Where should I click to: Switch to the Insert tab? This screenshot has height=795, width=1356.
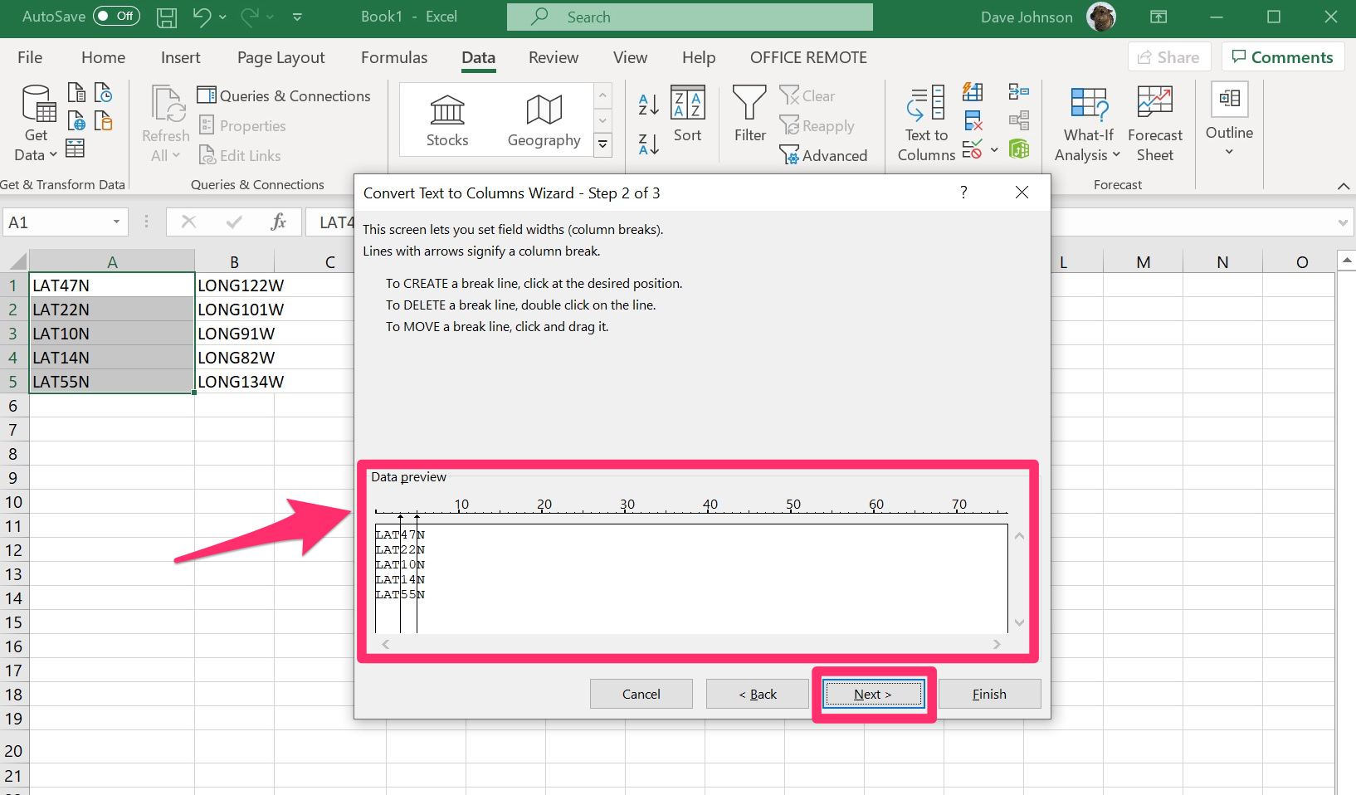(x=180, y=57)
